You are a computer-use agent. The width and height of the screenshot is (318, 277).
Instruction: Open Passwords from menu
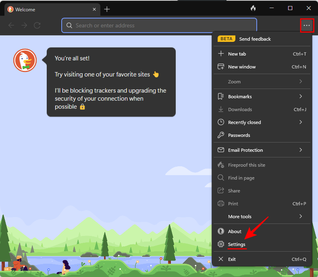click(x=262, y=135)
